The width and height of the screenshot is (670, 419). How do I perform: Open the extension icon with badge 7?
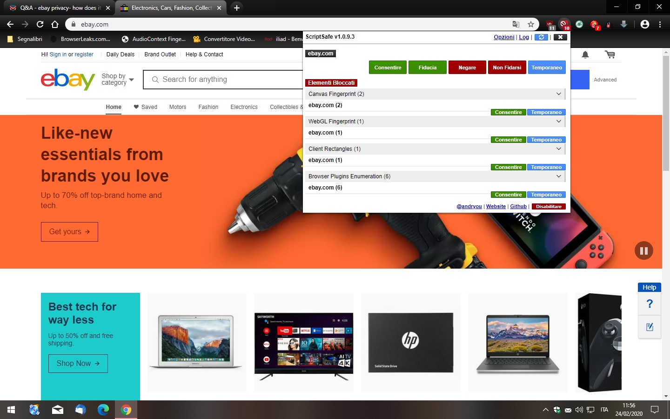594,24
